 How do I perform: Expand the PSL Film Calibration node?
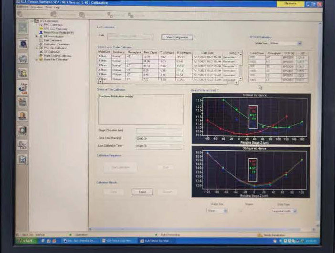pyautogui.click(x=37, y=48)
